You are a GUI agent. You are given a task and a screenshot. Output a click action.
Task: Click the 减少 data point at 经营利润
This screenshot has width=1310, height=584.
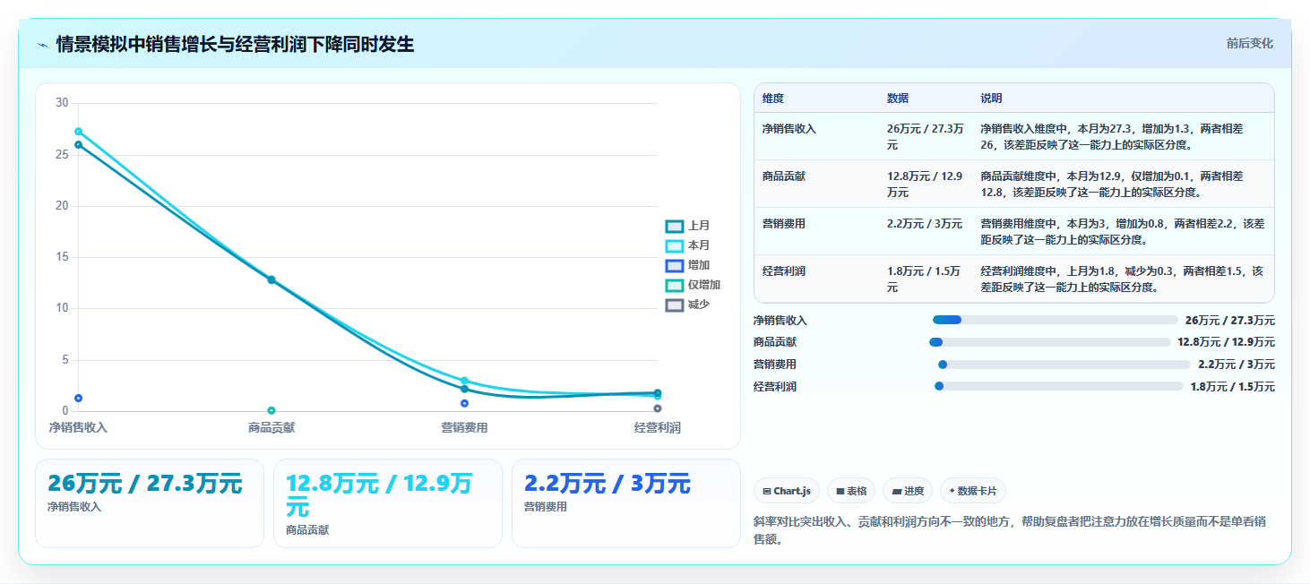tap(658, 408)
